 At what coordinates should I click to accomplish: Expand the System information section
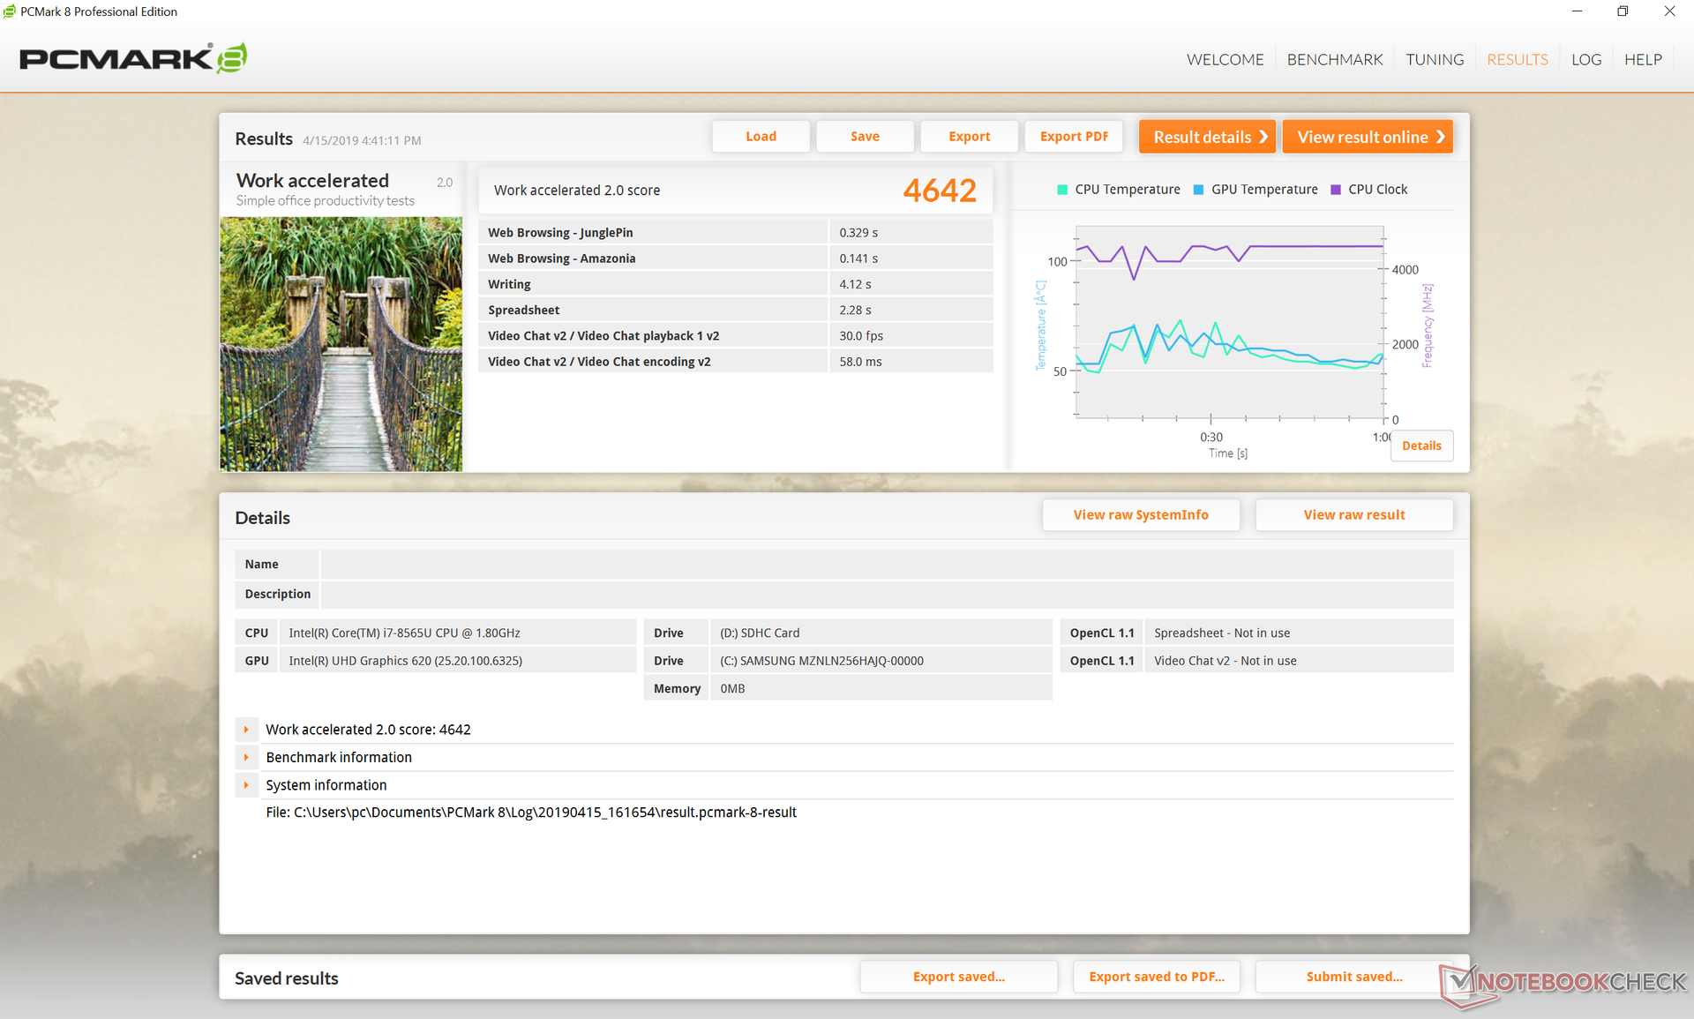(x=246, y=785)
